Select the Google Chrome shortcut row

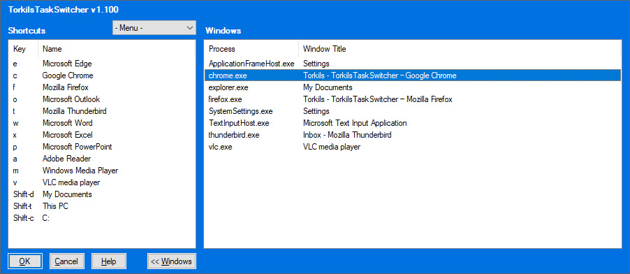click(102, 75)
